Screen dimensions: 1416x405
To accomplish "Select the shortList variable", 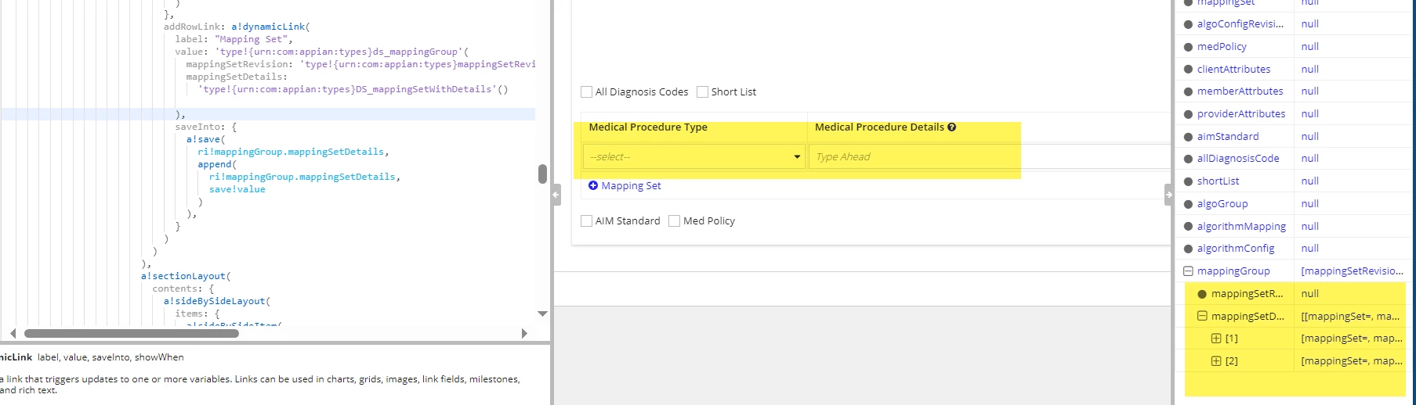I will (1218, 181).
